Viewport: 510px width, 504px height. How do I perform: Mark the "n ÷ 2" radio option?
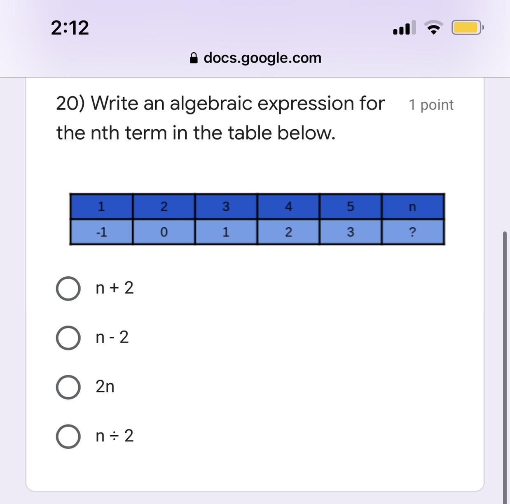pos(68,436)
